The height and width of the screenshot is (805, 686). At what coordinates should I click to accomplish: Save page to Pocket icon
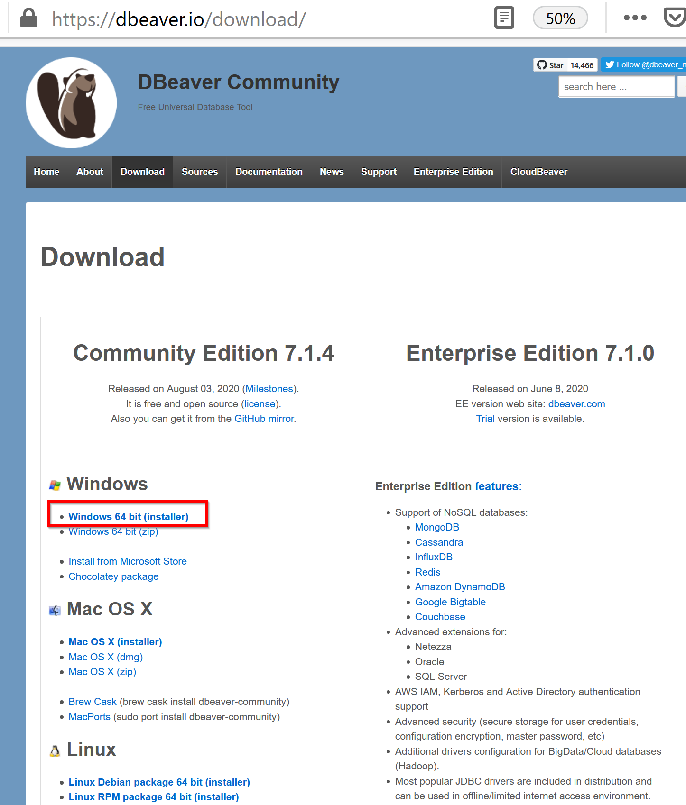(x=675, y=18)
